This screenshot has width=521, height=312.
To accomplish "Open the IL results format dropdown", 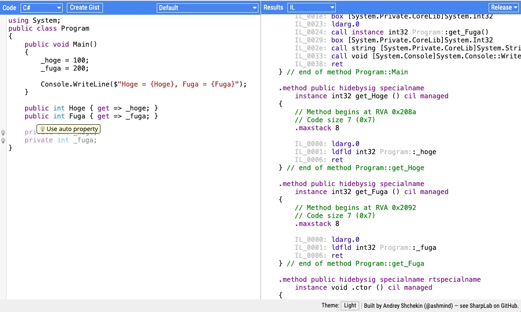I will [311, 8].
